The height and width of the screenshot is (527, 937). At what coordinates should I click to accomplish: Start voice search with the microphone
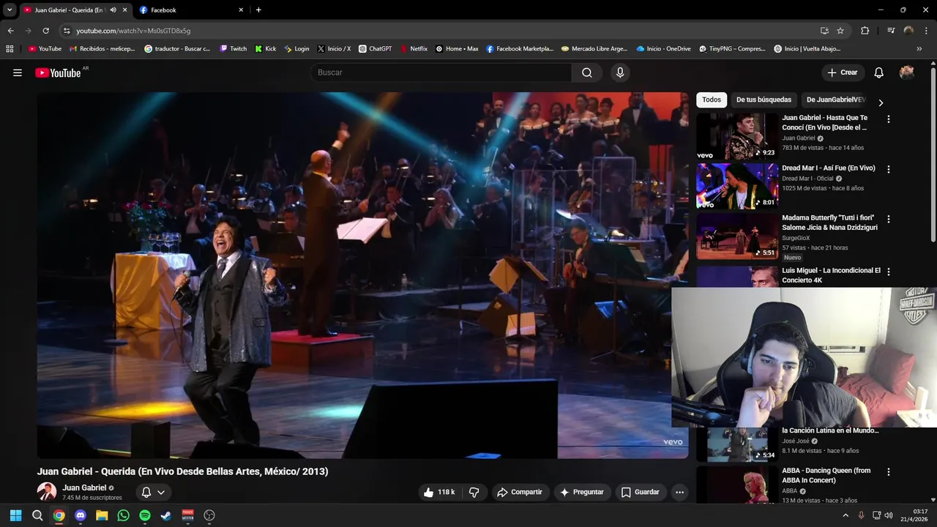[x=620, y=72]
